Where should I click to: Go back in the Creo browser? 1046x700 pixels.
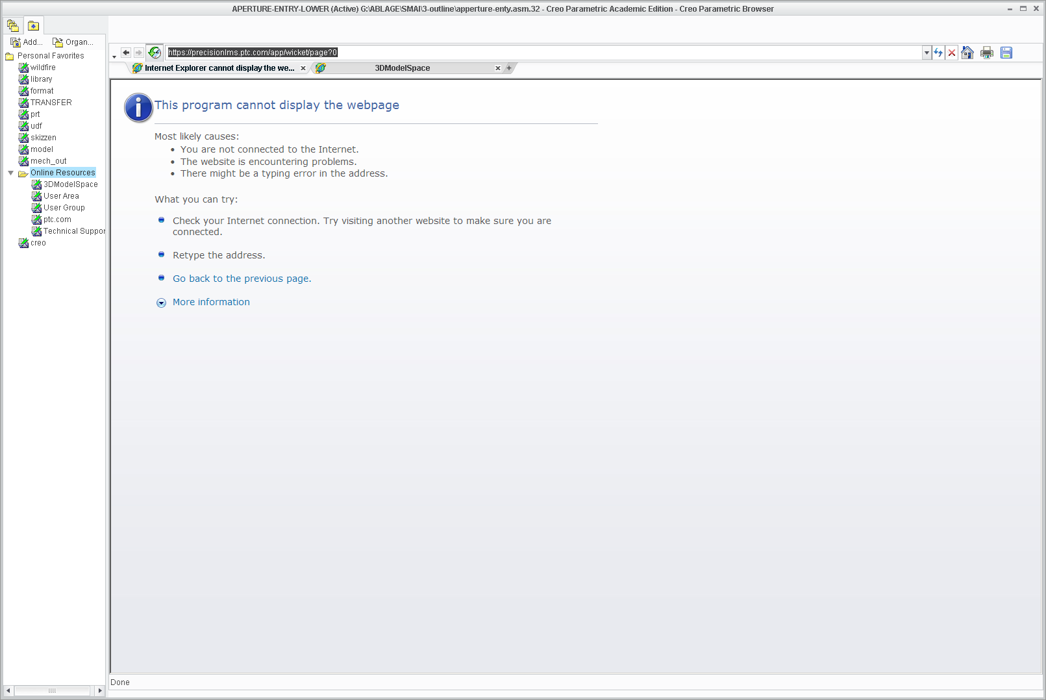(x=126, y=53)
